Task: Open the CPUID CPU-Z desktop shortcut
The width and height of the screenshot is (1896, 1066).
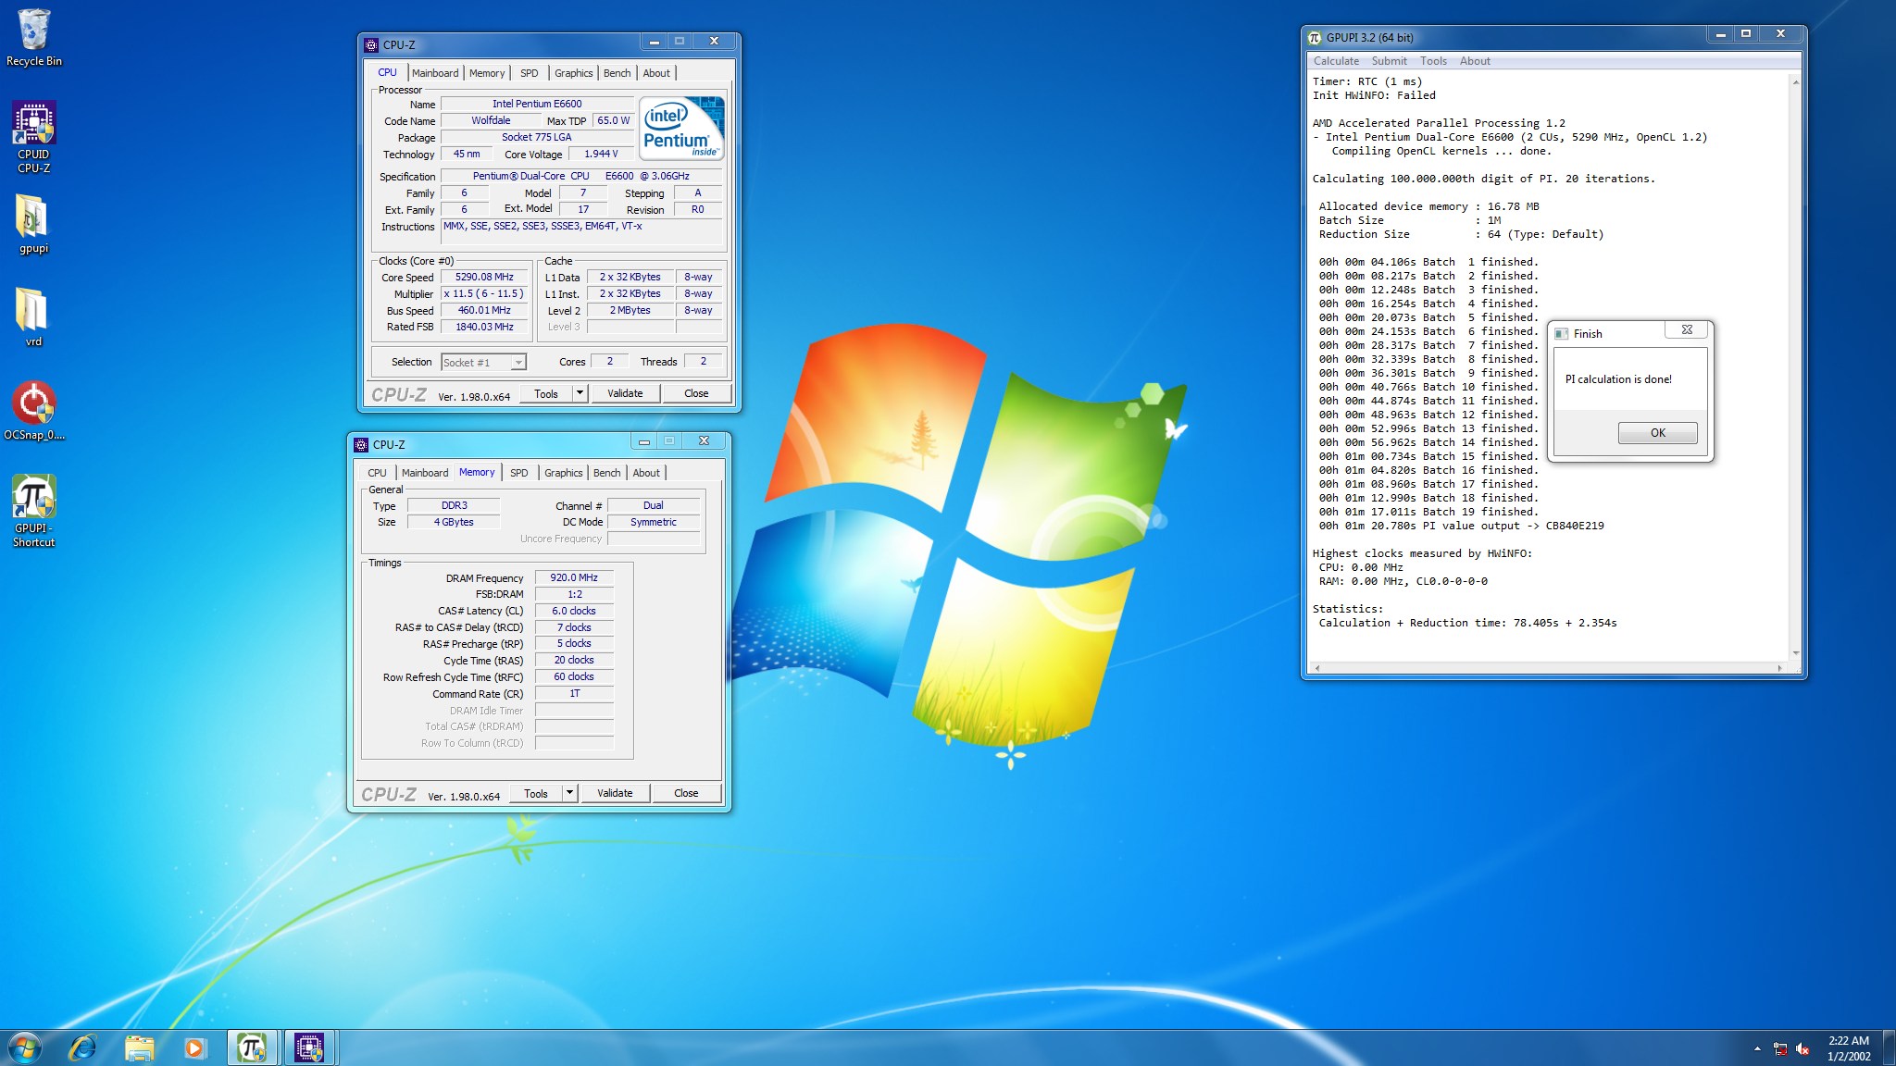Action: (33, 137)
